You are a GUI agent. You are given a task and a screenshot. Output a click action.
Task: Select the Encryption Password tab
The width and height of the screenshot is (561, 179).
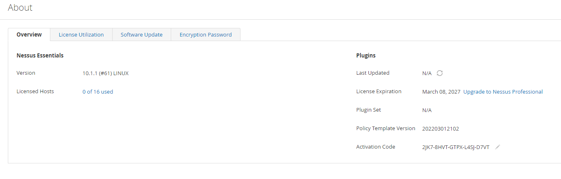tap(205, 34)
